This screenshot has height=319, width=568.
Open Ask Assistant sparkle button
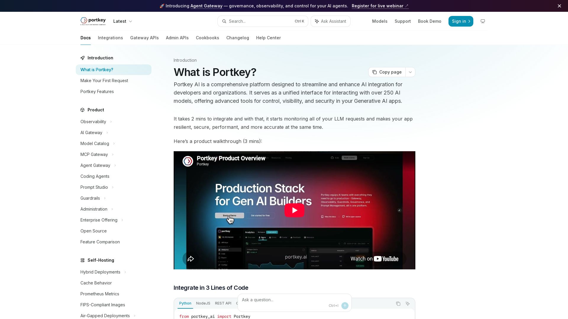click(x=330, y=21)
